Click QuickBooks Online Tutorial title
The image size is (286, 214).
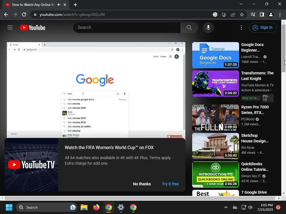(x=255, y=167)
